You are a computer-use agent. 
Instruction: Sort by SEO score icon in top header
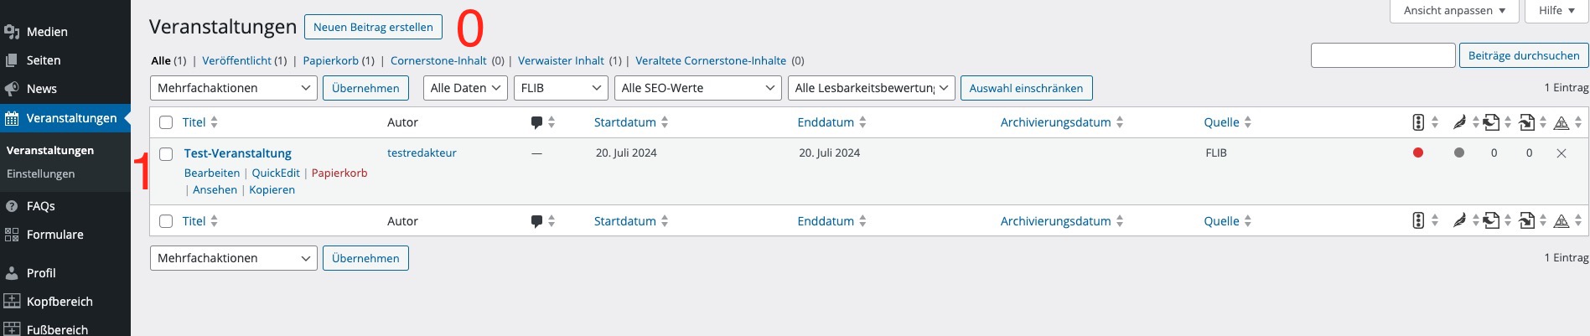coord(1418,122)
